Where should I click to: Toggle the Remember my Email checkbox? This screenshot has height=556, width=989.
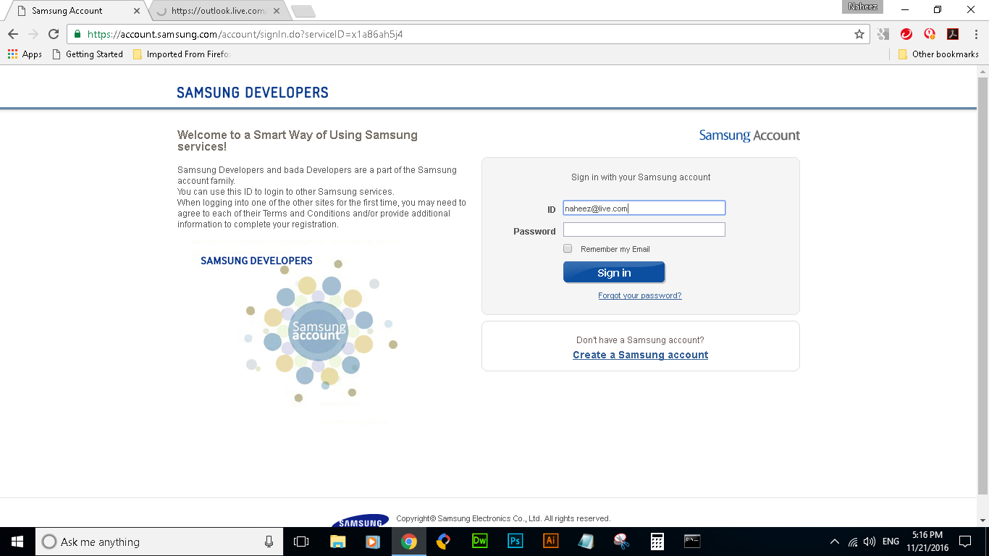[568, 248]
